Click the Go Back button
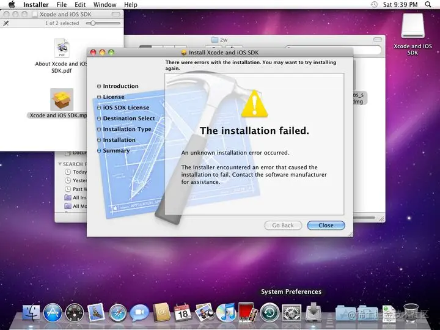440x330 pixels. point(283,226)
